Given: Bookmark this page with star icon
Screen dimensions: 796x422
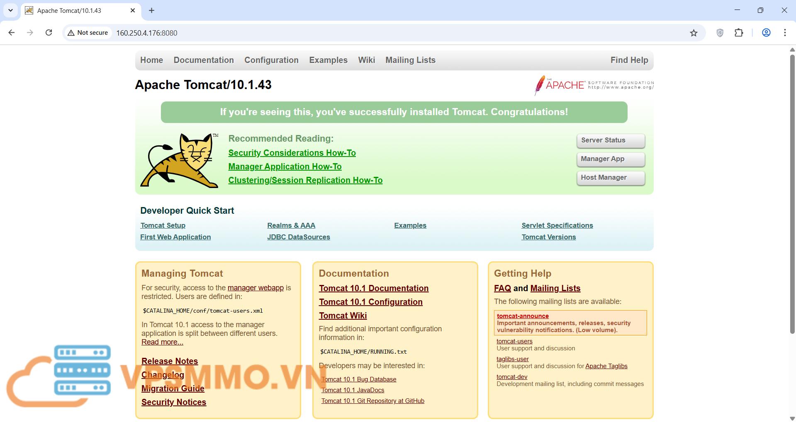Looking at the screenshot, I should (x=694, y=33).
